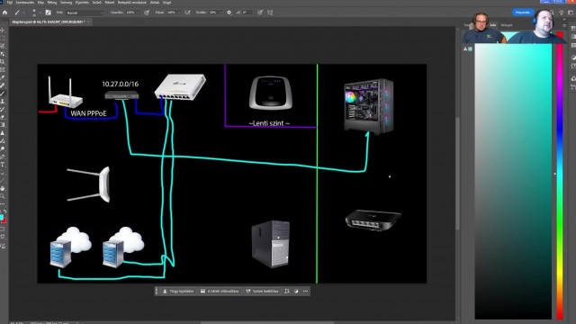Select the Zoom tool

3,196
